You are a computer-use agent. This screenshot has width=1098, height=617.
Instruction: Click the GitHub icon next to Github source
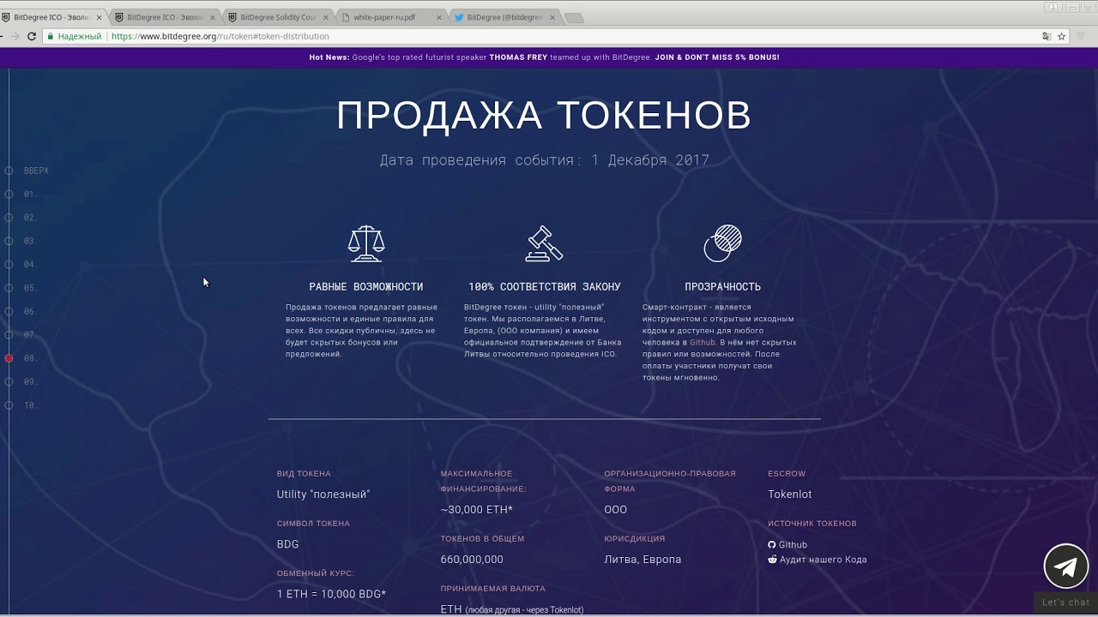click(772, 544)
